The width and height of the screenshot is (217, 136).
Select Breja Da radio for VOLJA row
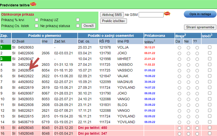tap(179, 48)
